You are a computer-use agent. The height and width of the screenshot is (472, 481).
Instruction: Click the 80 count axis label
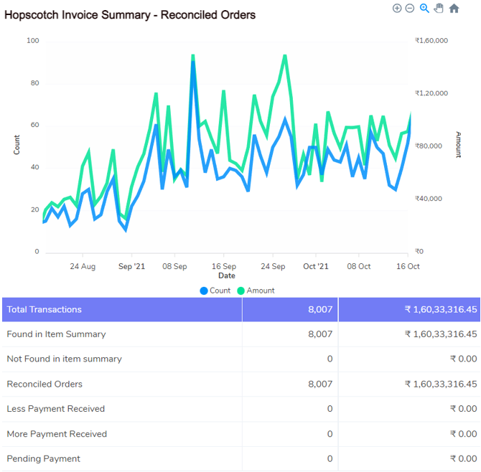click(x=34, y=83)
